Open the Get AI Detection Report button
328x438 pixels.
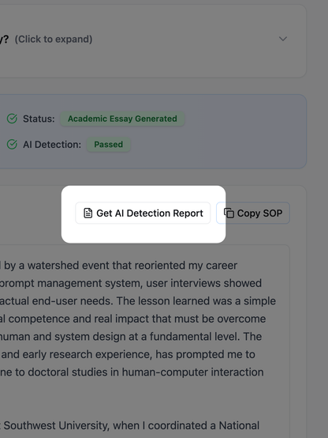(143, 213)
